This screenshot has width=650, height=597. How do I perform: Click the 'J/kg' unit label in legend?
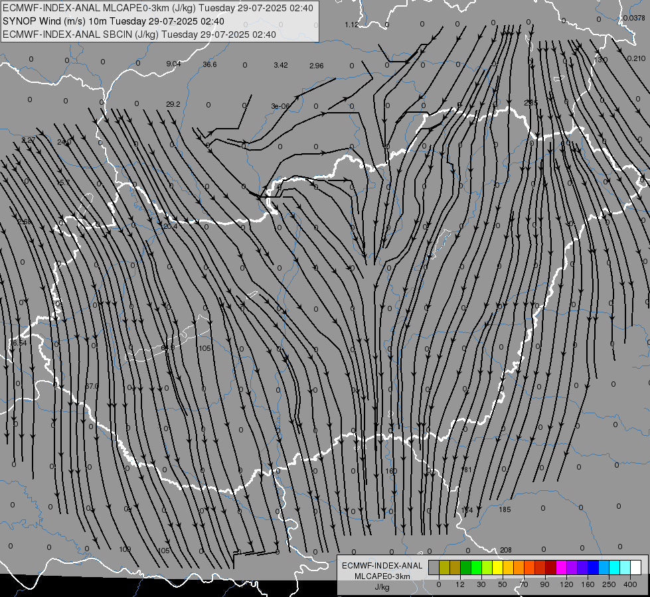pyautogui.click(x=382, y=588)
